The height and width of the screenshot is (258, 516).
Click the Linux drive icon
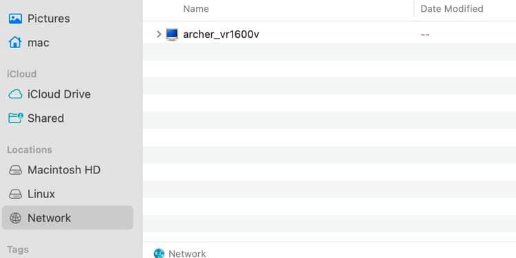pos(15,194)
